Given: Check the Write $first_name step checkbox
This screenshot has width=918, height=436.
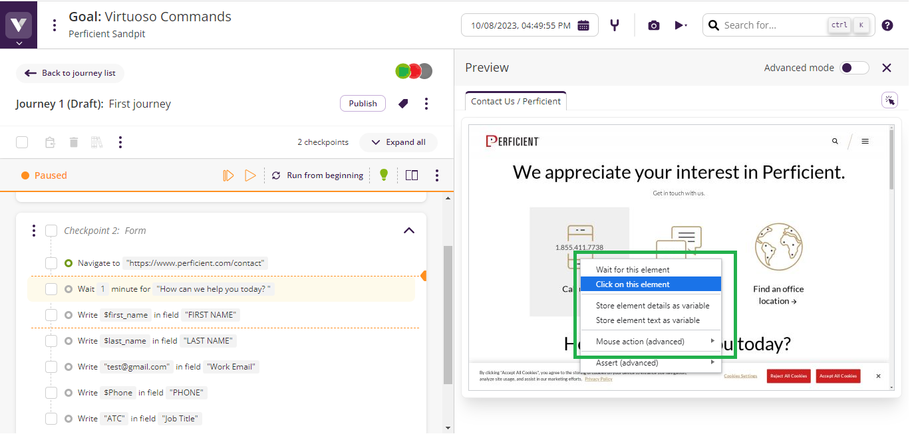Looking at the screenshot, I should [x=51, y=315].
